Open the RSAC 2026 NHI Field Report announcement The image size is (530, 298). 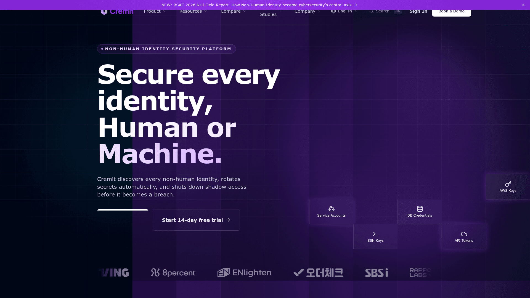[259, 5]
